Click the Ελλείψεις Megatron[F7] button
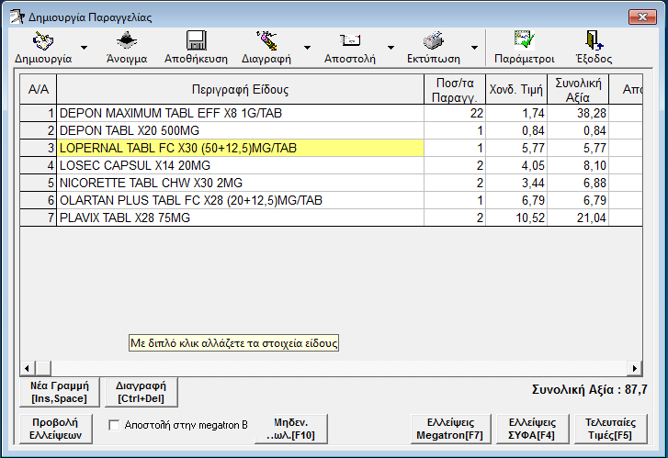 point(450,429)
